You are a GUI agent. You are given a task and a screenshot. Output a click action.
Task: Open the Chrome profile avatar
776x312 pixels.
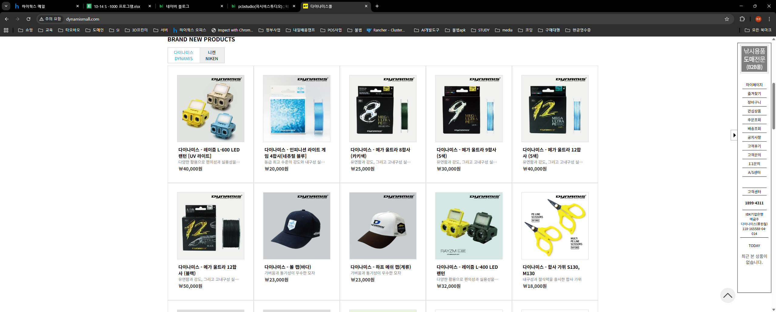[x=758, y=19]
